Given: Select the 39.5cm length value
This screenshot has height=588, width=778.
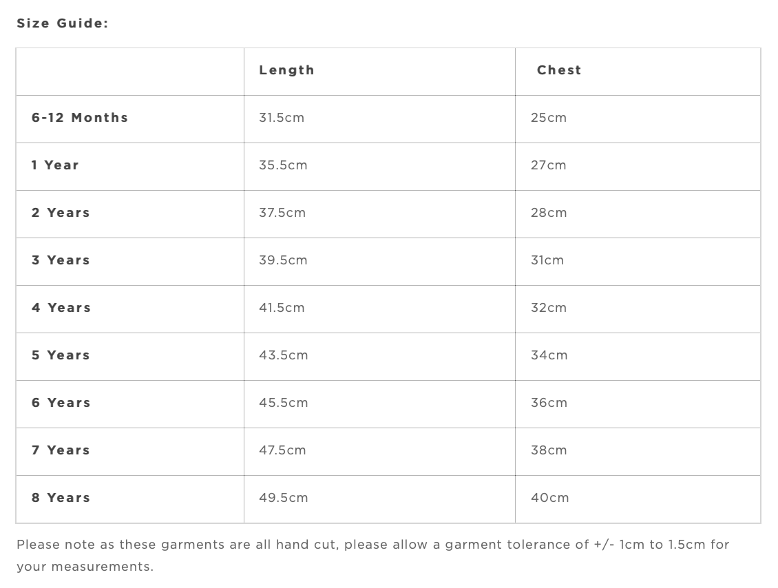Looking at the screenshot, I should [x=283, y=260].
